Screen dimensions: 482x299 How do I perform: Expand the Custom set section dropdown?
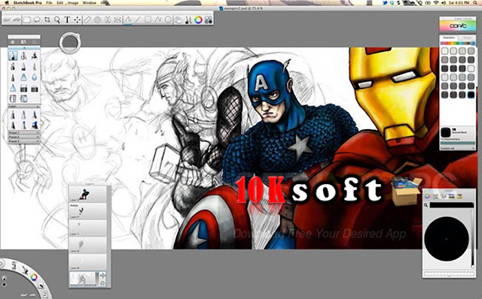click(458, 149)
